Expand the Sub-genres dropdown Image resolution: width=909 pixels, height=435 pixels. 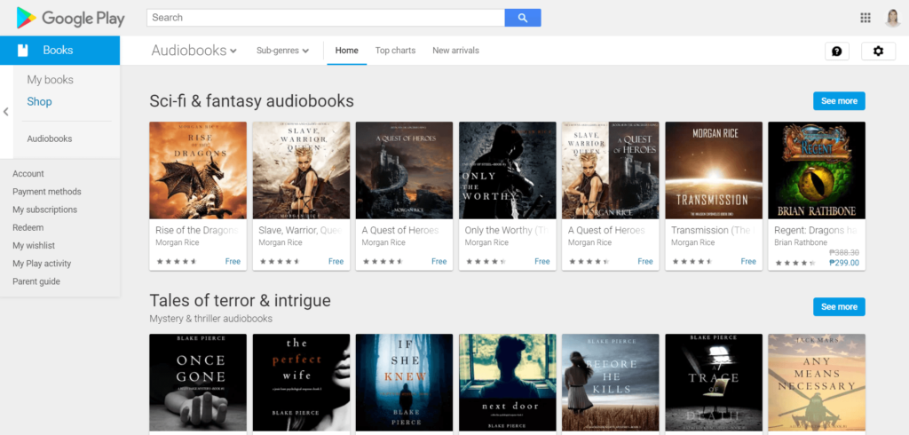pos(282,51)
